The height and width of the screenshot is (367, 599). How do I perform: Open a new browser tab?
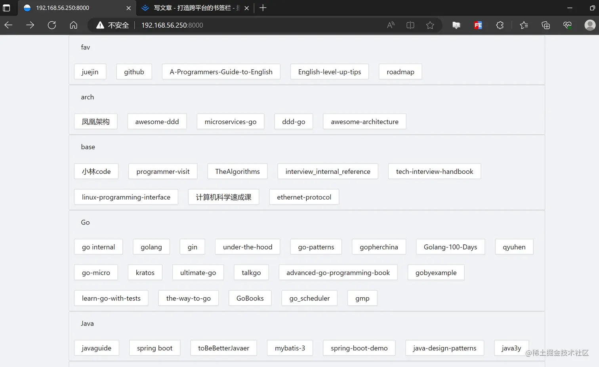pos(263,8)
